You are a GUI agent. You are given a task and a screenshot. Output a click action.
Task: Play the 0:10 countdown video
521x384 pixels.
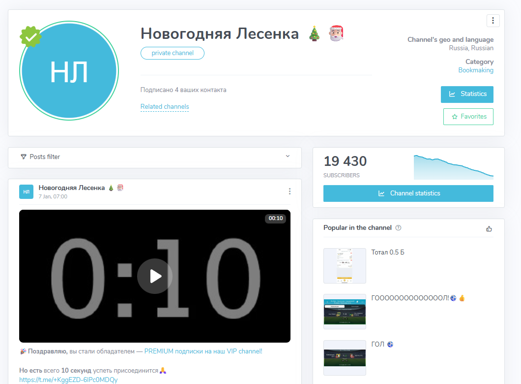pos(155,276)
